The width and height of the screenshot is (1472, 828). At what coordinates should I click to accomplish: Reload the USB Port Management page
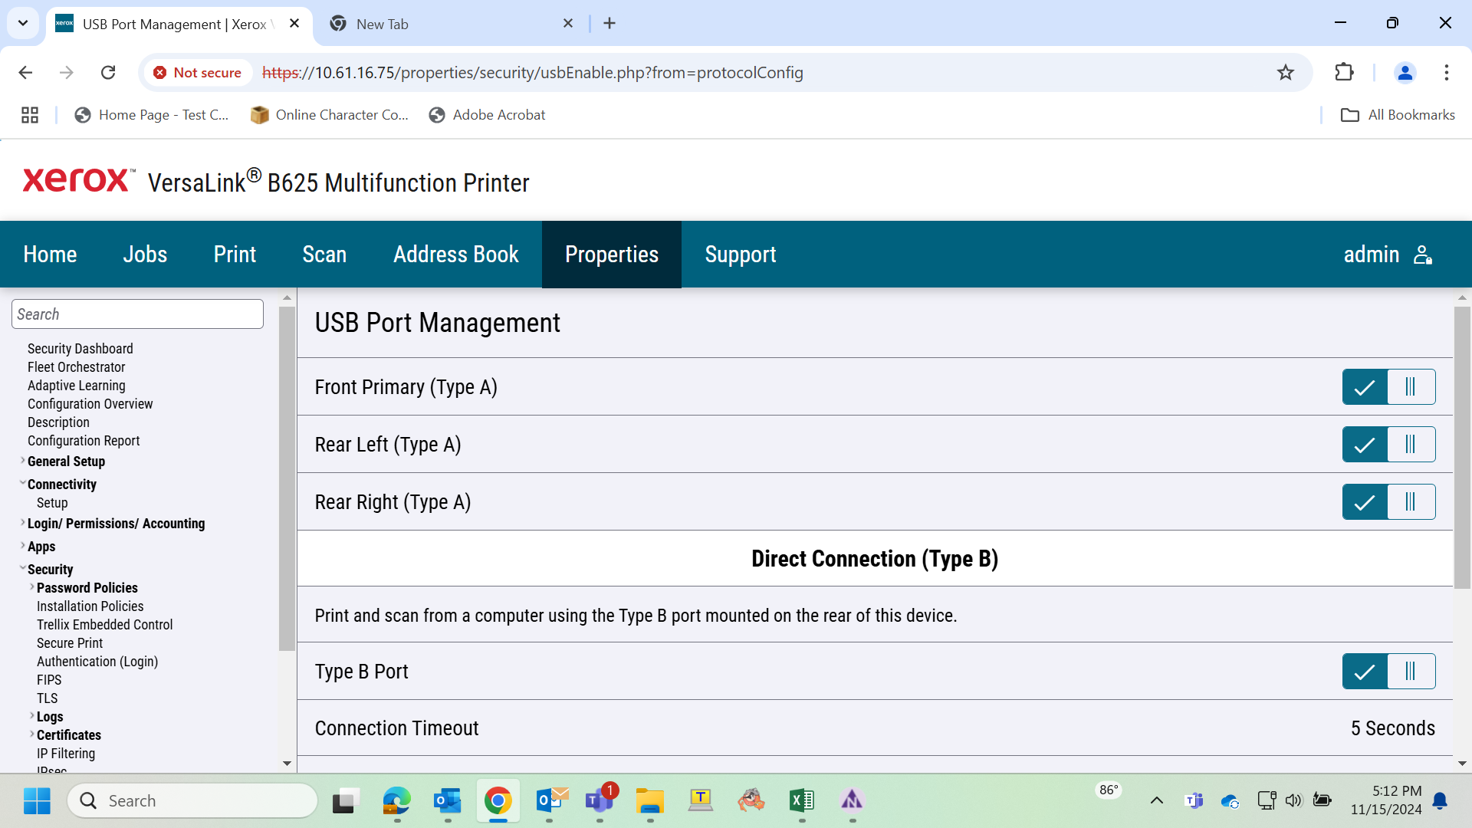click(108, 73)
